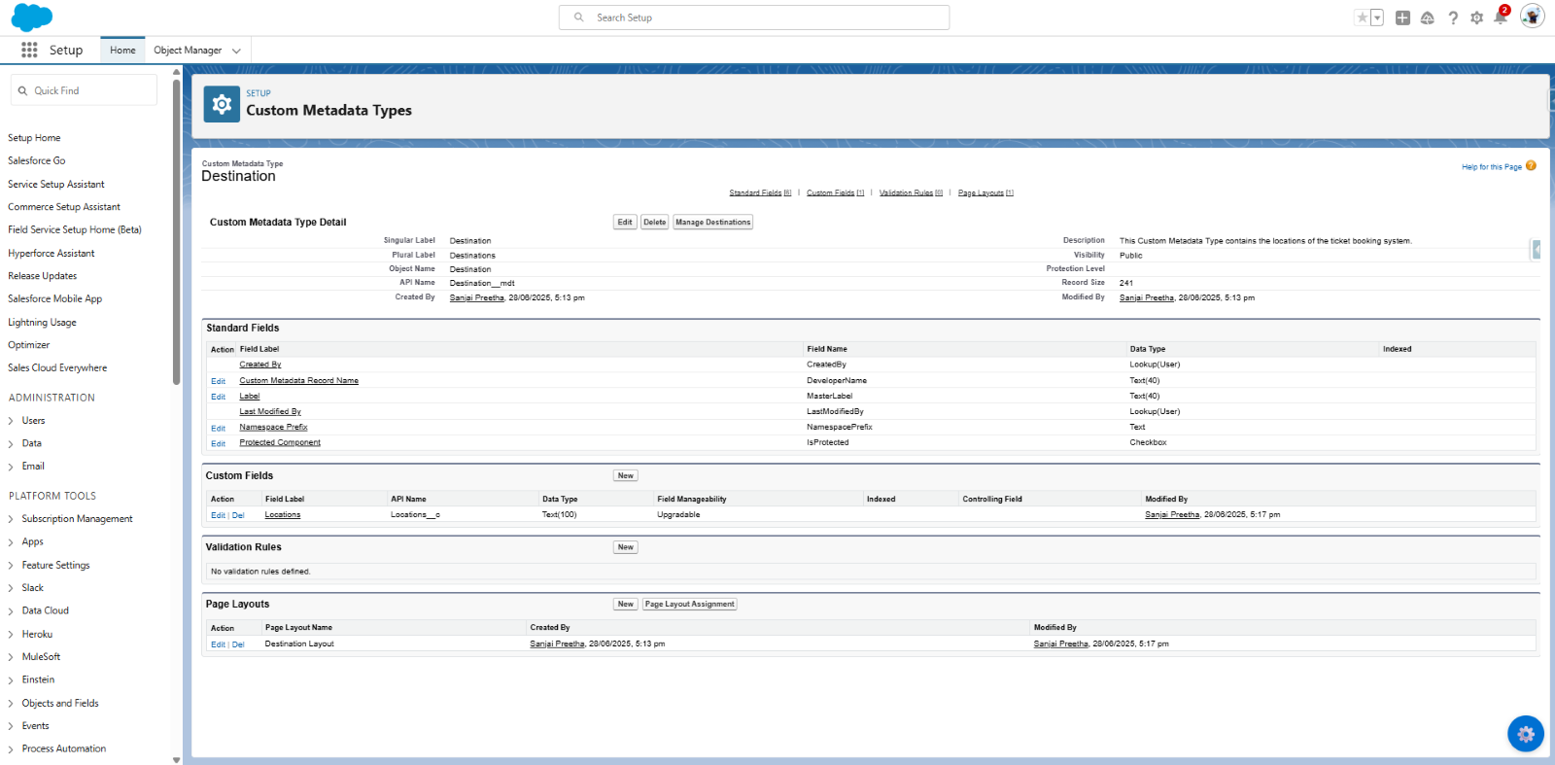Screen dimensions: 1555x765
Task: Click the Manage Destinations button
Action: coord(712,223)
